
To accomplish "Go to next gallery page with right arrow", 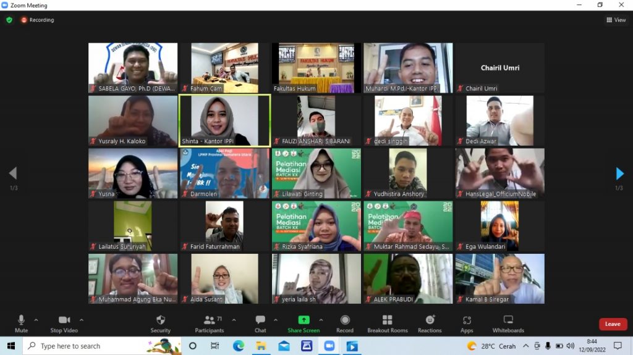I will pos(620,173).
